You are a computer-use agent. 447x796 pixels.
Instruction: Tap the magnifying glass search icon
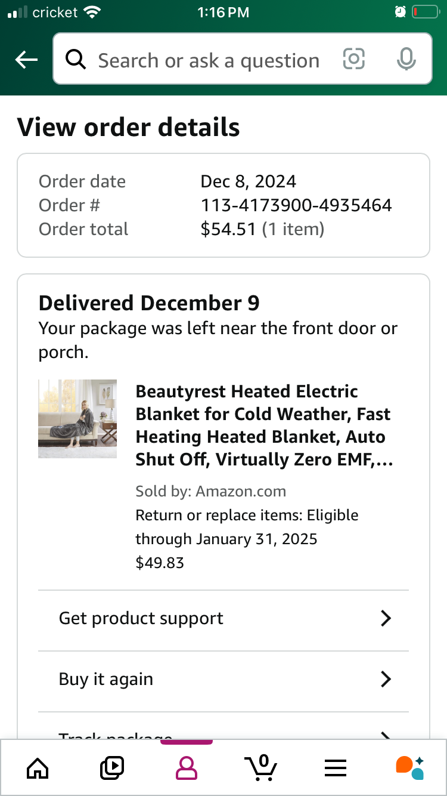click(76, 60)
